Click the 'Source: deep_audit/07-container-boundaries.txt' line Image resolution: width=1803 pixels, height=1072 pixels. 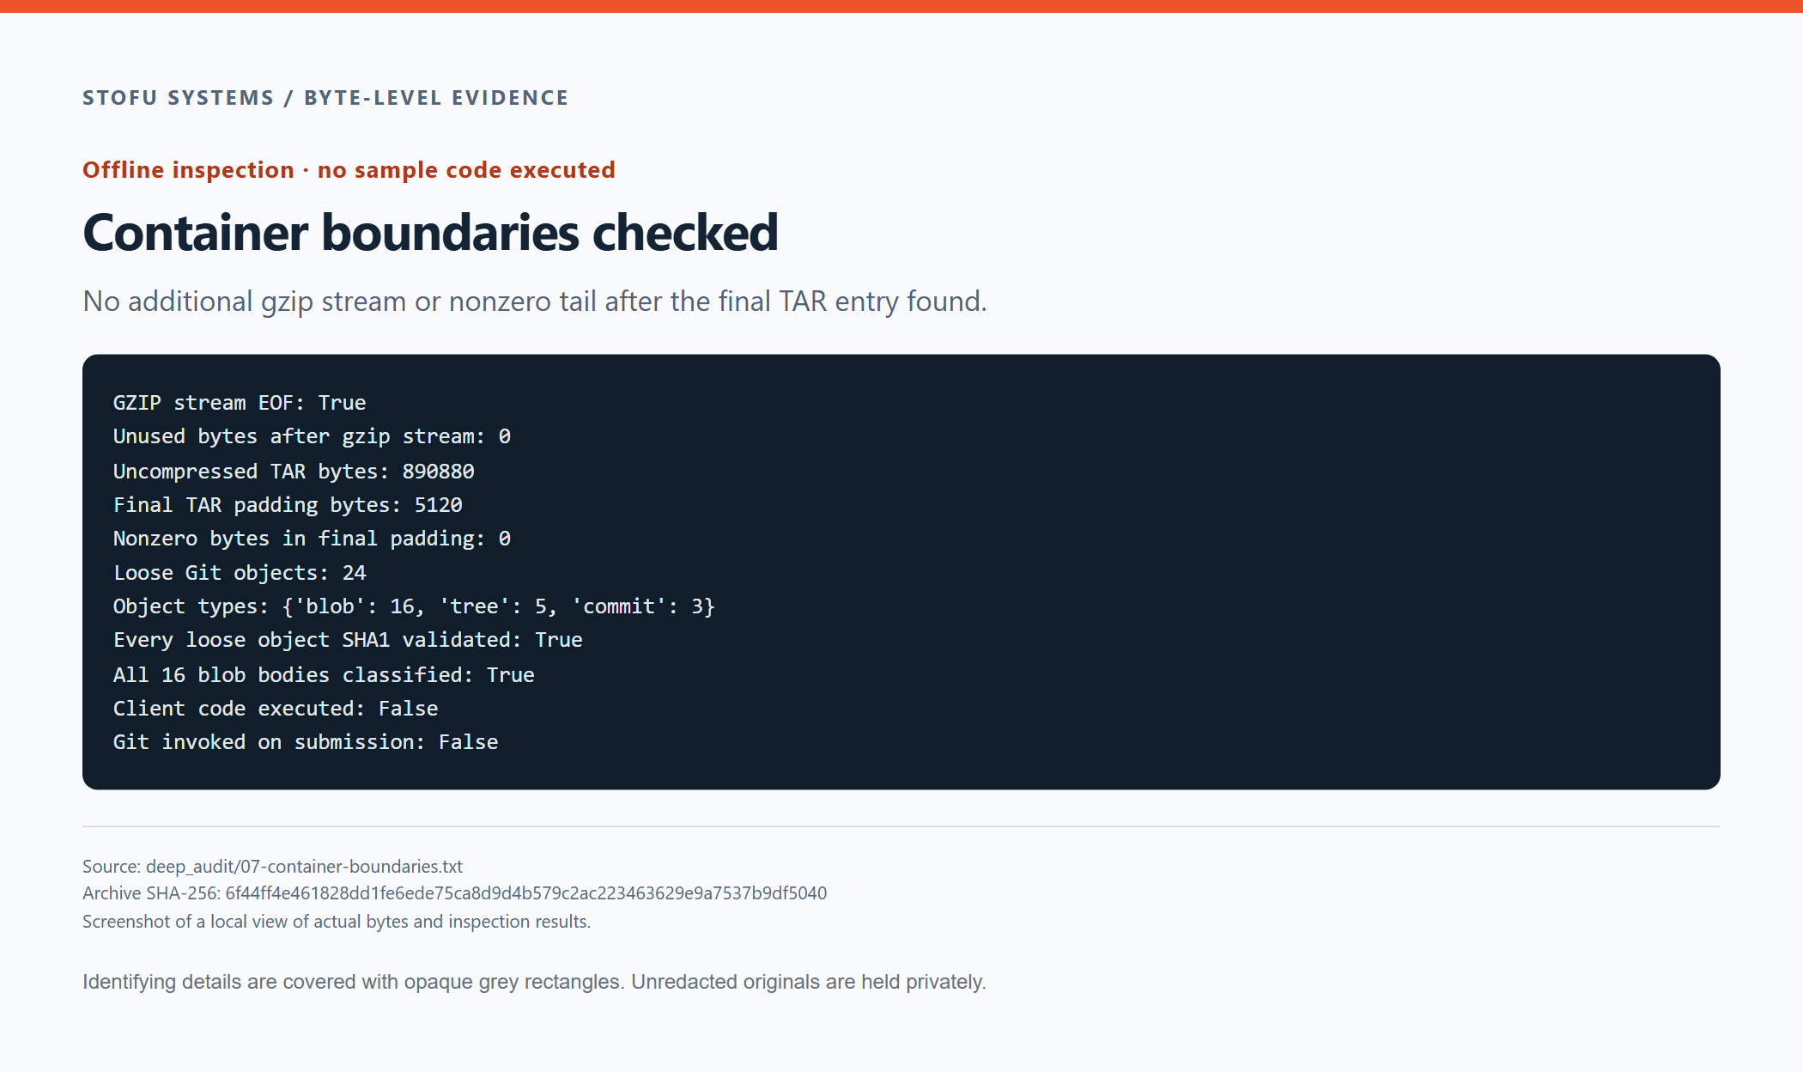click(272, 867)
